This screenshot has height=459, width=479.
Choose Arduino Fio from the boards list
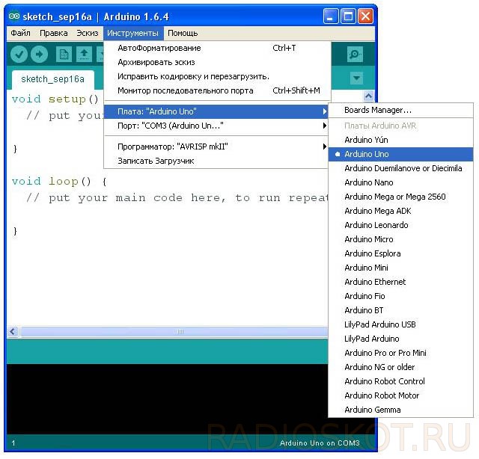pyautogui.click(x=400, y=296)
